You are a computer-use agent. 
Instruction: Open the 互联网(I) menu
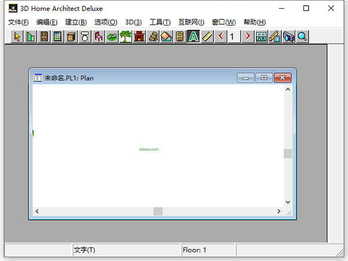(191, 22)
